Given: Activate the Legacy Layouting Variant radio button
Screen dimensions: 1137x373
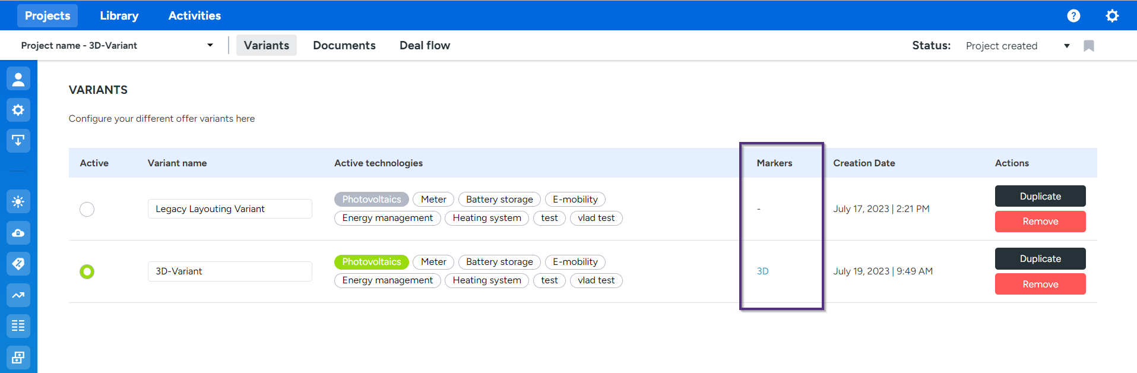Looking at the screenshot, I should coord(87,209).
